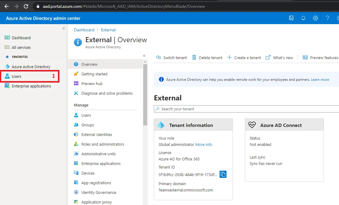Open Preview features in toolbar
339x205 pixels.
pyautogui.click(x=321, y=58)
